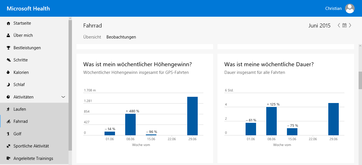The image size is (362, 165).
Task: Select the Schritte shoe icon
Action: [x=8, y=60]
